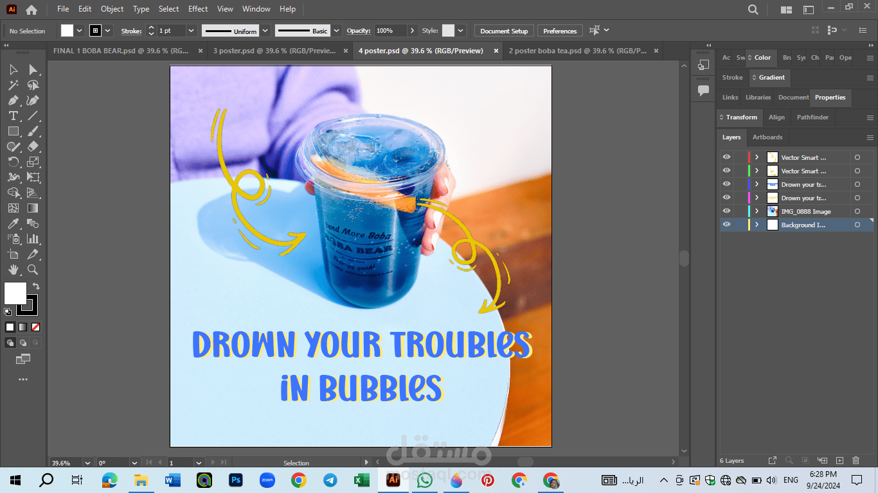878x493 pixels.
Task: Open the Window menu
Action: (256, 9)
